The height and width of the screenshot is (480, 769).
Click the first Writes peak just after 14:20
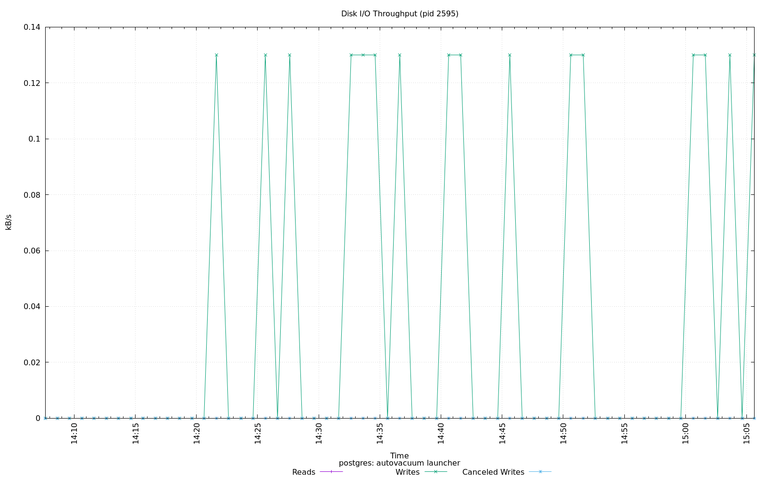(216, 55)
